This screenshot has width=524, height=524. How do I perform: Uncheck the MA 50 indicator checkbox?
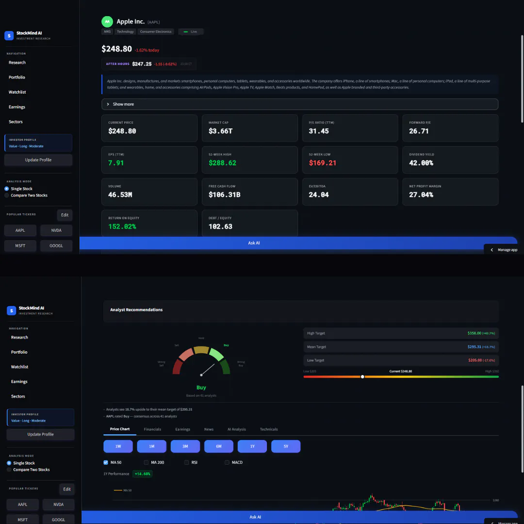(106, 462)
